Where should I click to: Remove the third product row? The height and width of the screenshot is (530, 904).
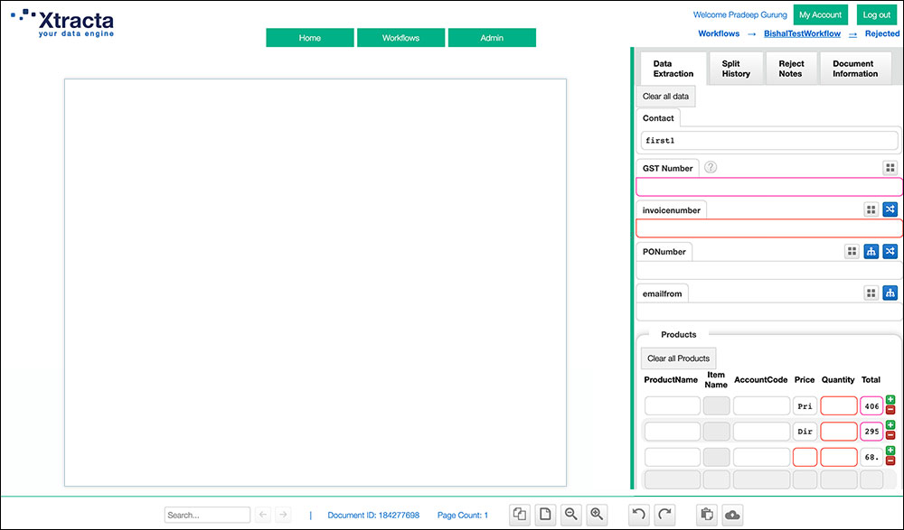[x=890, y=461]
